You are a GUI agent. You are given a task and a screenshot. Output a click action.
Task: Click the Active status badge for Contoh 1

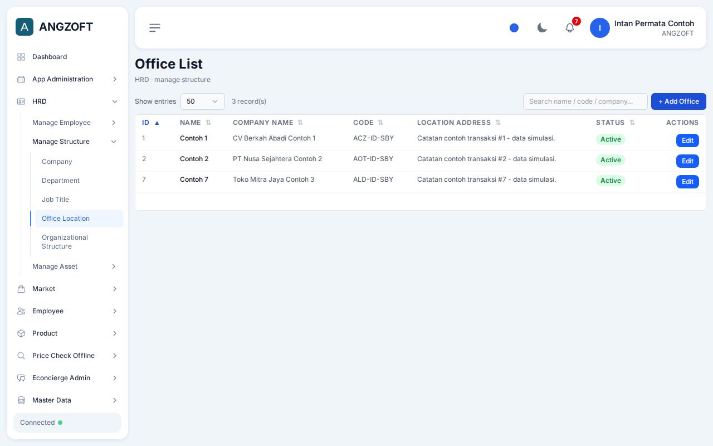point(611,139)
